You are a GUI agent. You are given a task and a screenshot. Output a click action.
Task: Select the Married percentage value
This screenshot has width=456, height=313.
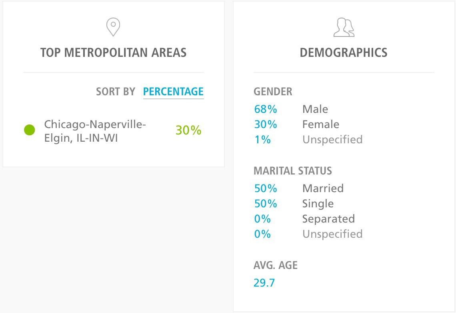tap(266, 189)
